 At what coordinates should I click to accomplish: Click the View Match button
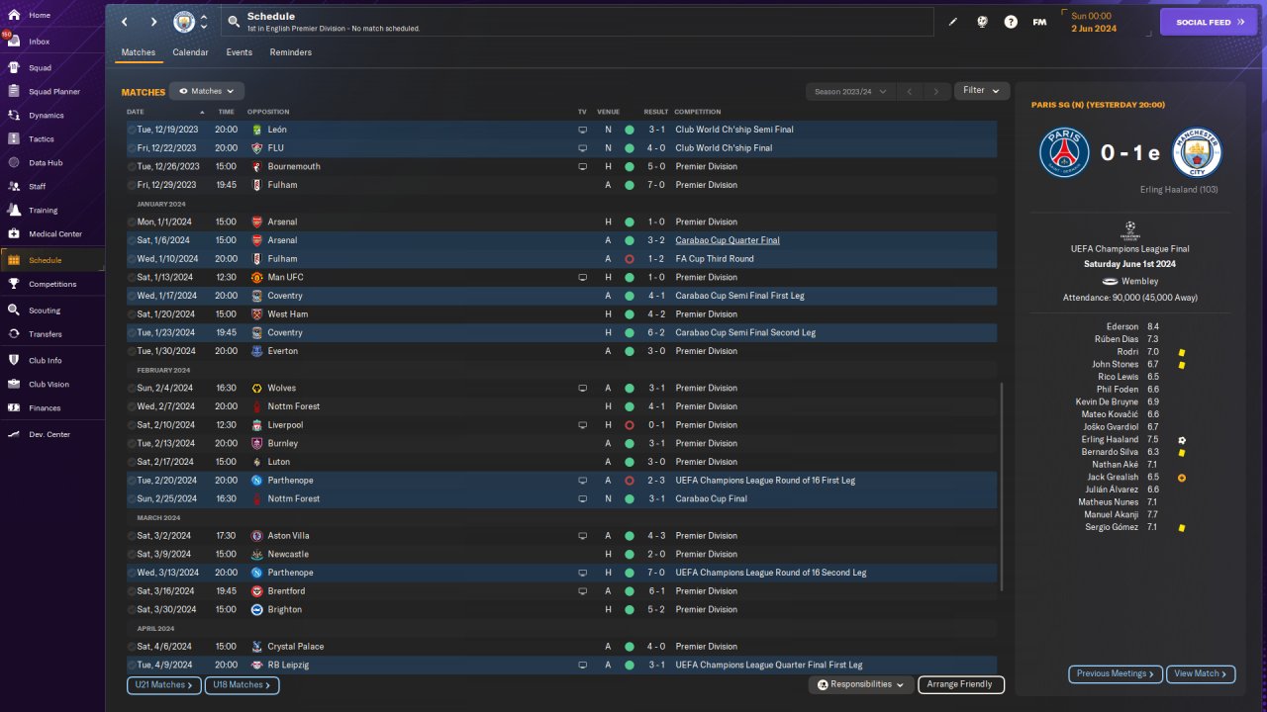1201,673
